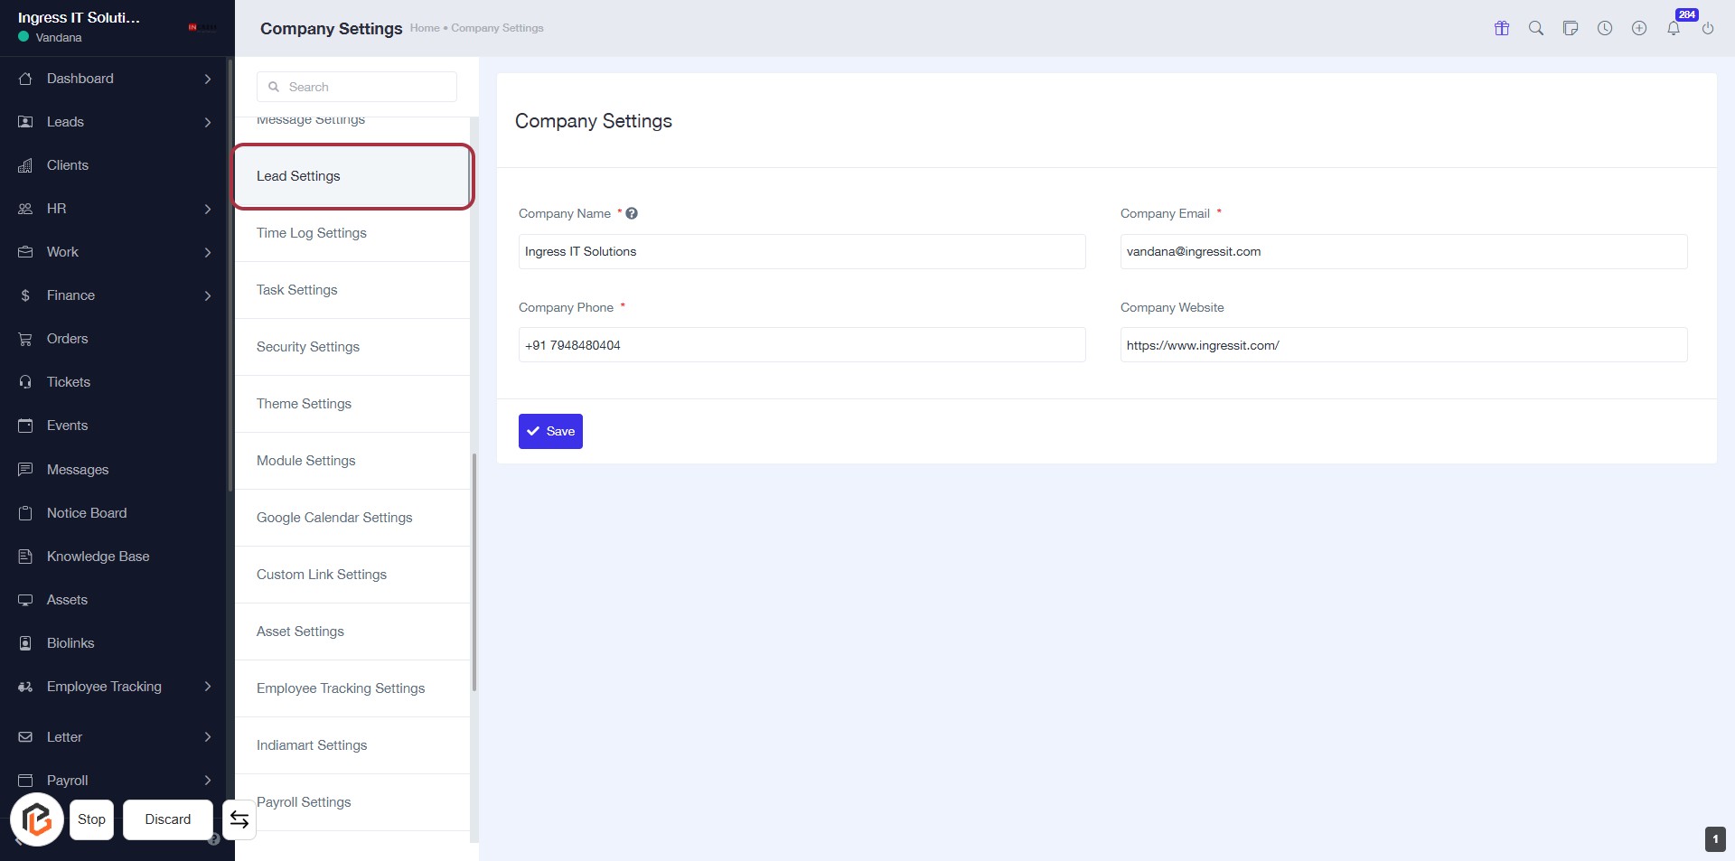Open the search magnifier icon in header
This screenshot has height=861, width=1735.
pyautogui.click(x=1536, y=28)
